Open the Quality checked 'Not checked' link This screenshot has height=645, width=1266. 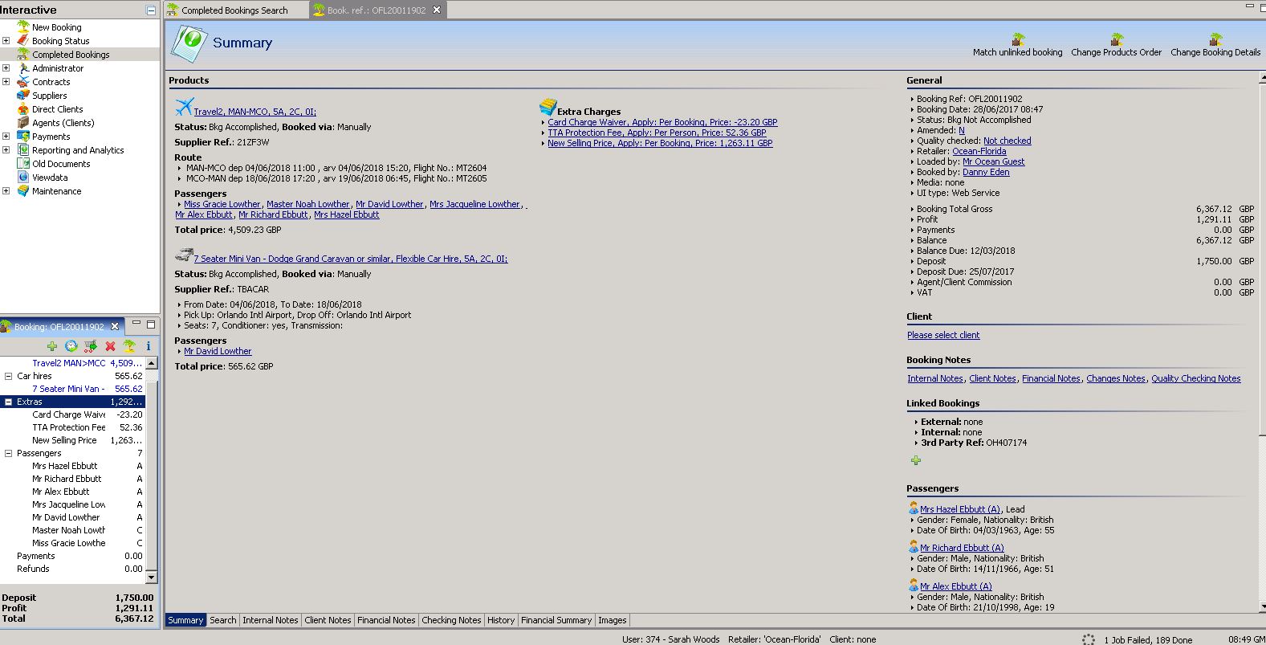1007,141
